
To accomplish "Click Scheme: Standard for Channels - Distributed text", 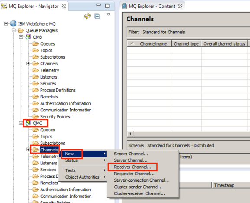I will (171, 146).
